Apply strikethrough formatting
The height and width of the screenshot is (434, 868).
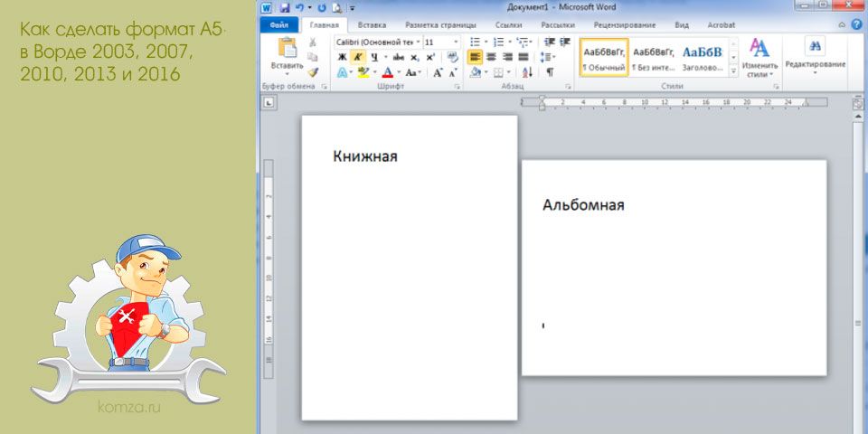[x=398, y=57]
